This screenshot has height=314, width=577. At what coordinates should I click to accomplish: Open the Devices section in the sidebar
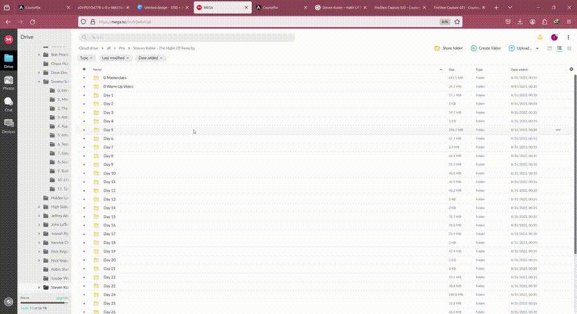tap(9, 126)
